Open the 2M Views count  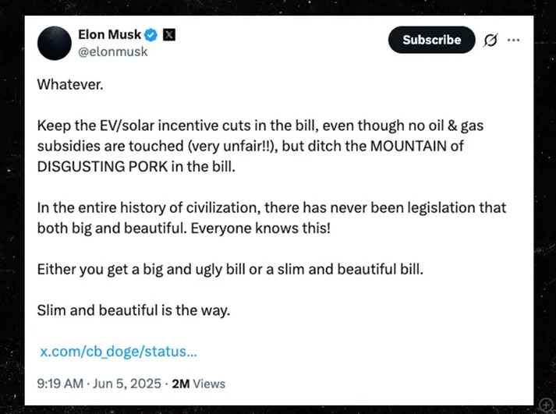198,384
